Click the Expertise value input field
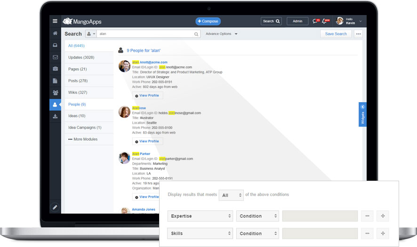 tap(320, 216)
